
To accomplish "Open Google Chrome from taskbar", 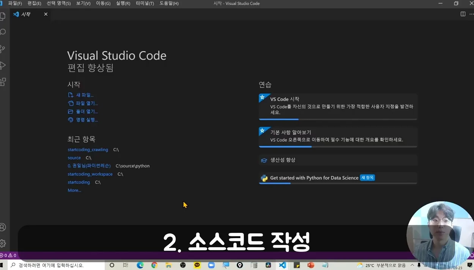I will (154, 265).
